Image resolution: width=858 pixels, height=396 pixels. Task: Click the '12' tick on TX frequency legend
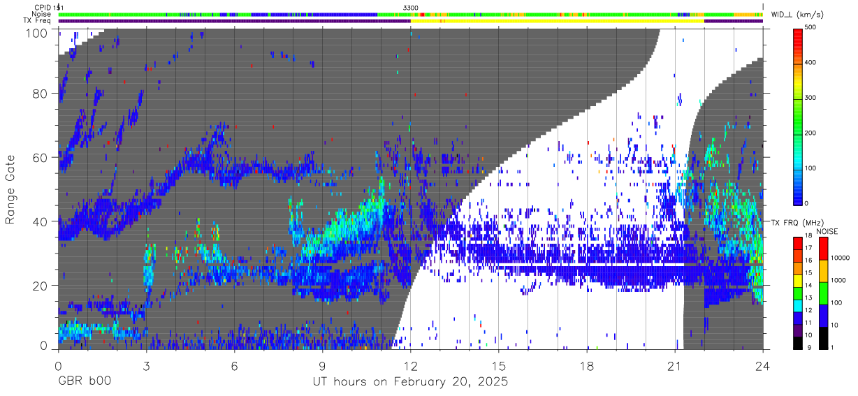click(808, 310)
